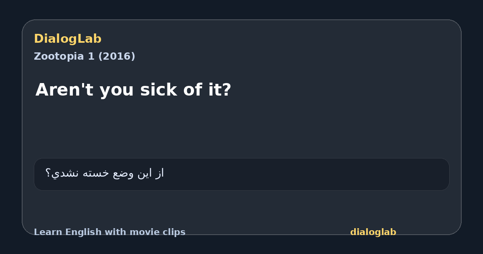Screen dimensions: 483x254
Task: Click the Persian word "خسته" in the translation
Action: [96, 173]
